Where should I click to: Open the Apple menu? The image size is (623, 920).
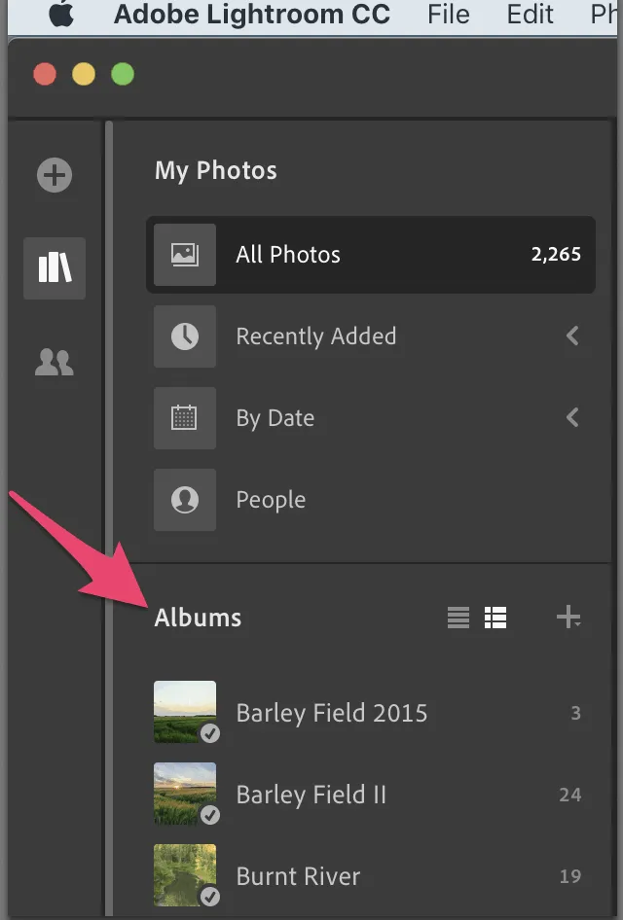[61, 14]
